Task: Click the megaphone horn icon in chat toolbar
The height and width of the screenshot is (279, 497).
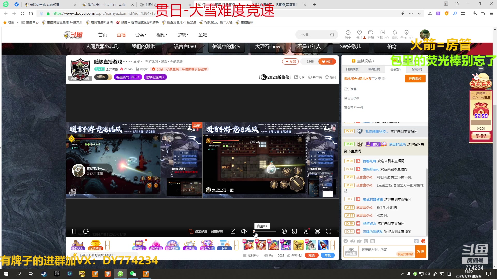Action: pos(353,241)
